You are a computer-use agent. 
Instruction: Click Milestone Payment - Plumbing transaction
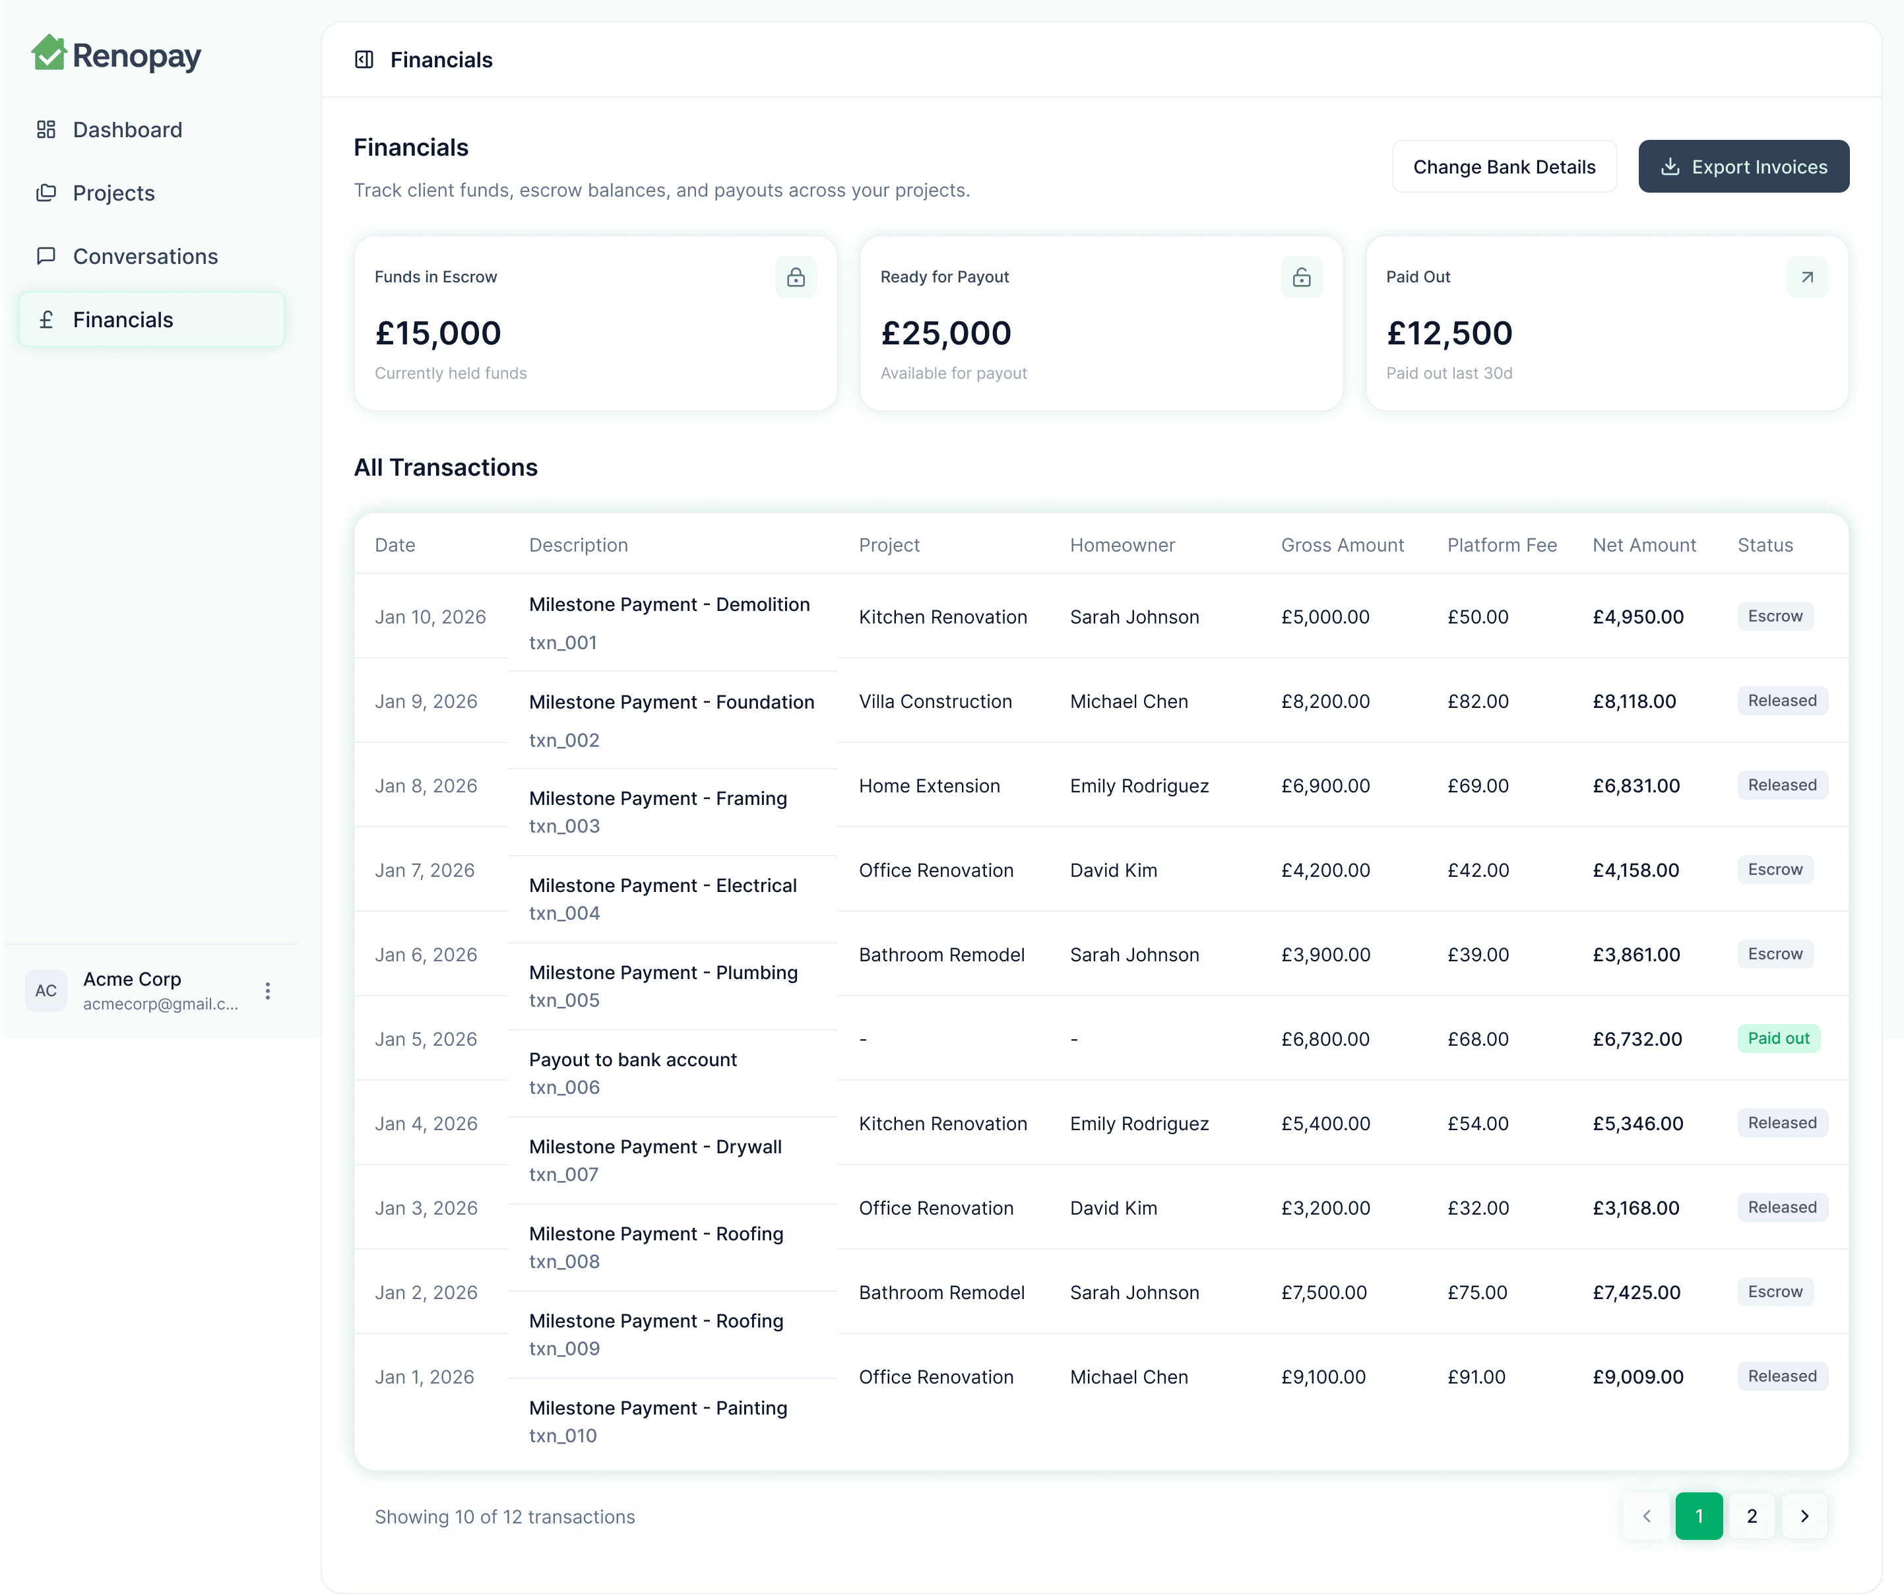664,973
